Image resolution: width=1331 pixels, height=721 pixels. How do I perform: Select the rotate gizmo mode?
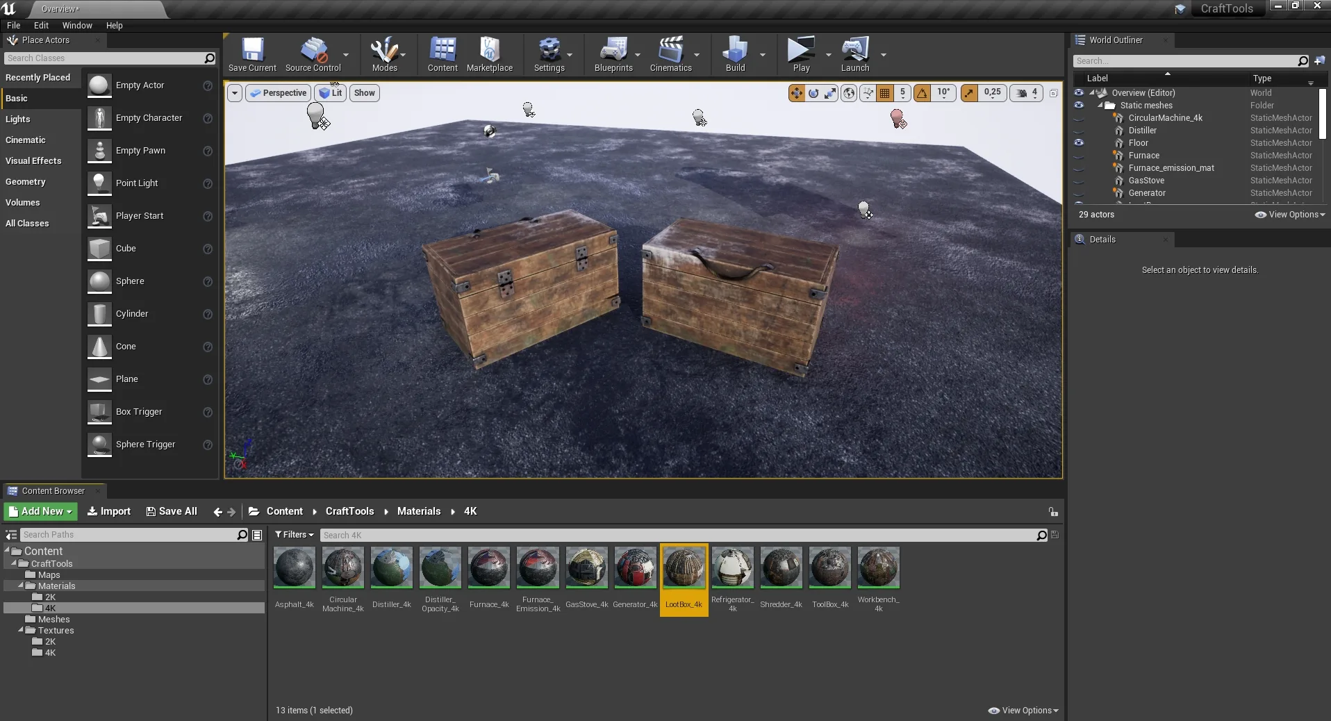point(813,93)
